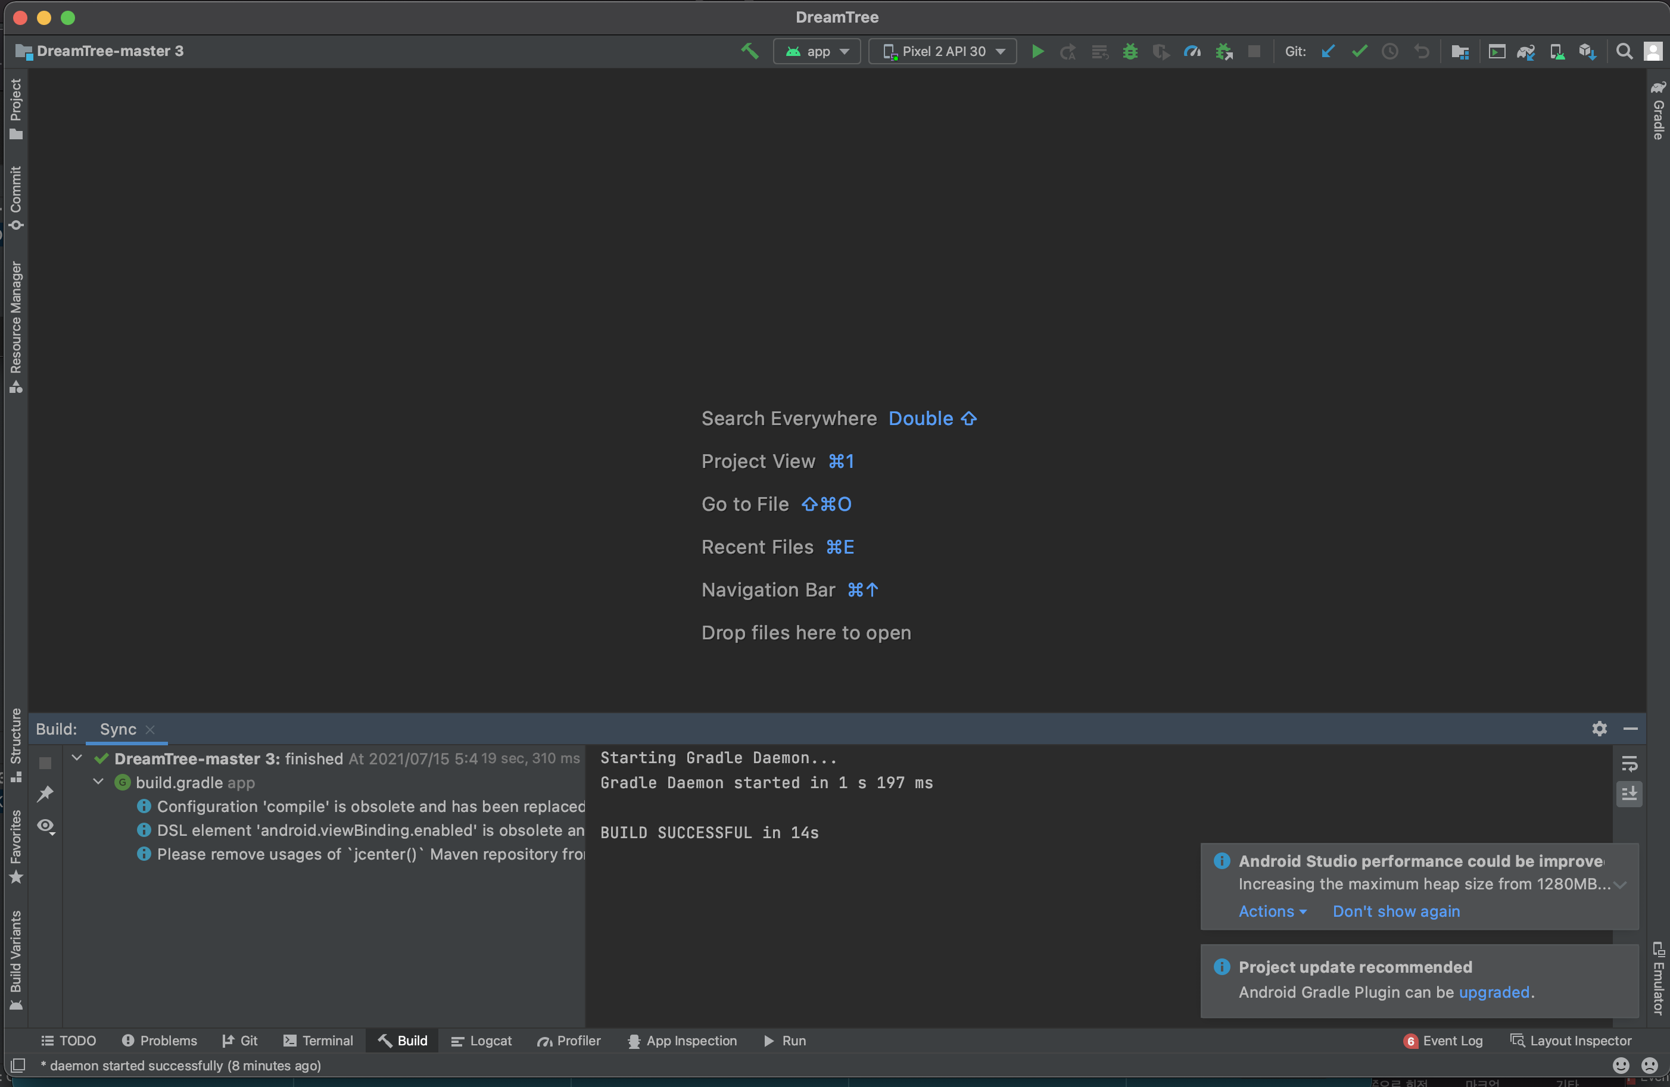Open Search Everywhere magnifier icon
Image resolution: width=1670 pixels, height=1087 pixels.
[x=1624, y=51]
